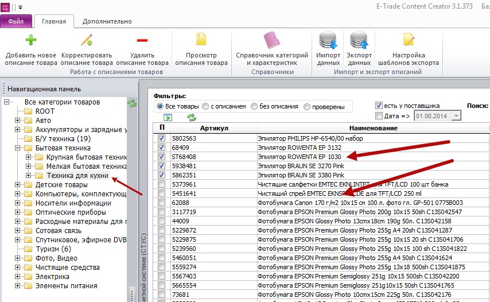Collapse the 'Все категории товаров' root node
The width and height of the screenshot is (490, 302).
point(6,102)
